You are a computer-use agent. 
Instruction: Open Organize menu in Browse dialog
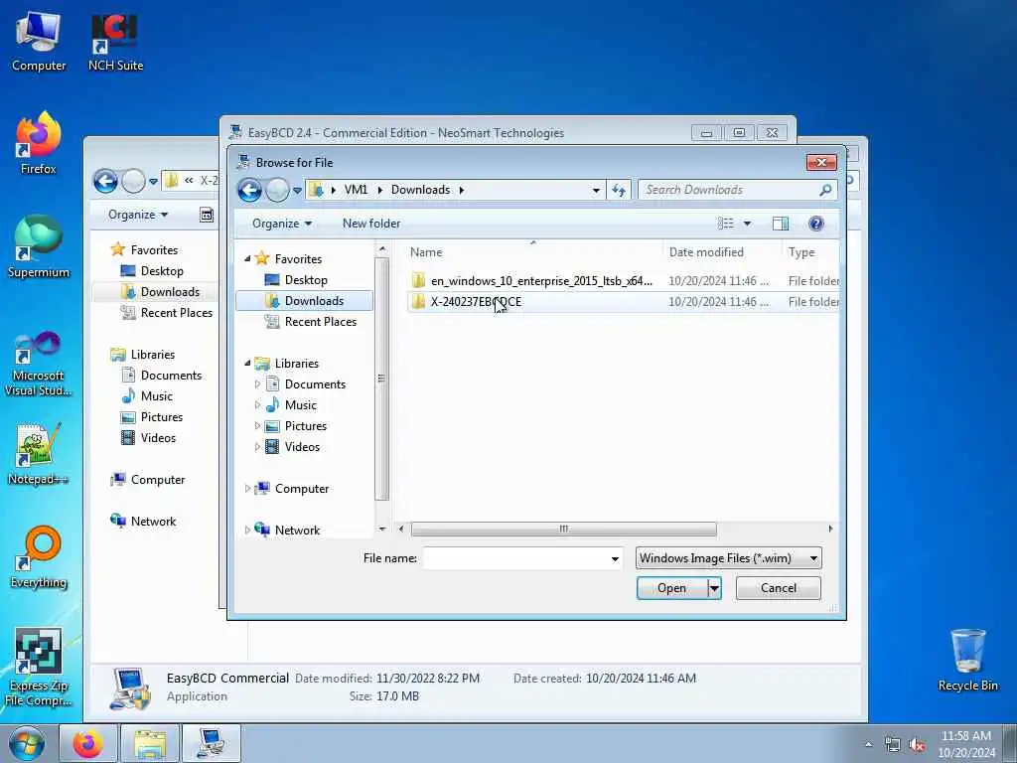tap(281, 224)
